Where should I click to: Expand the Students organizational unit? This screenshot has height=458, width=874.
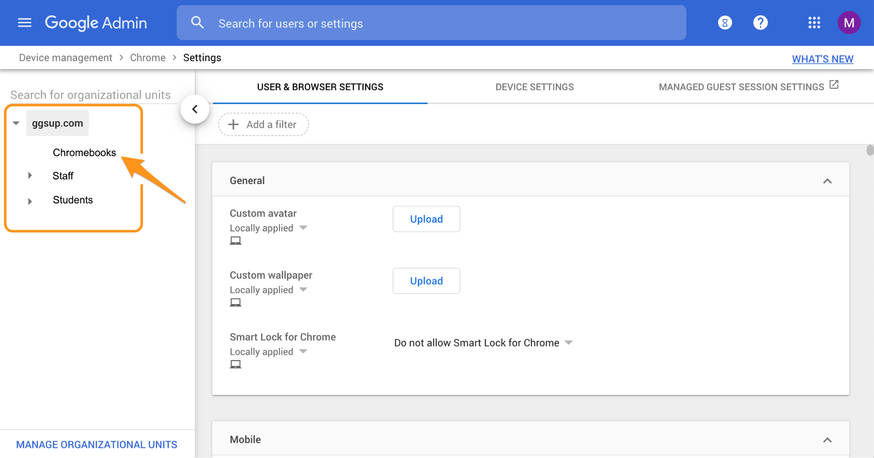[30, 201]
